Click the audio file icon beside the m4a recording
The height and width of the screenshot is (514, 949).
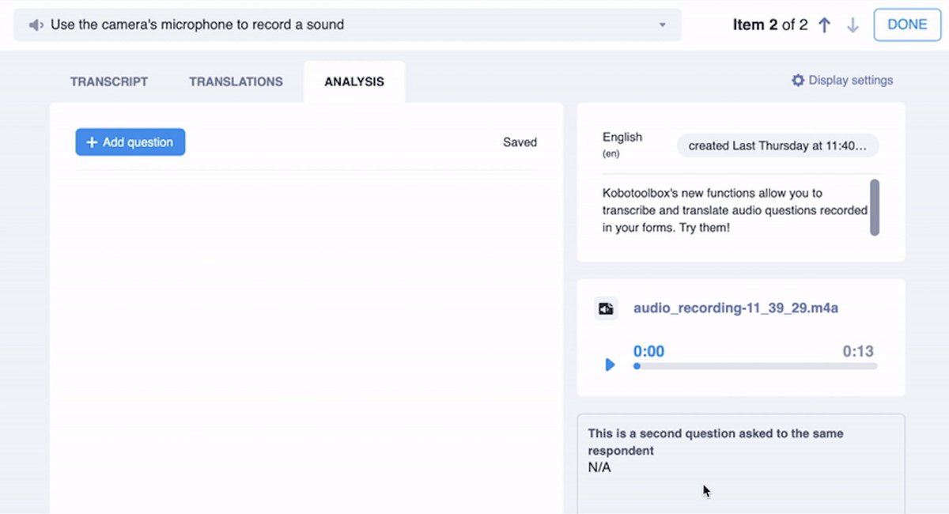coord(606,308)
